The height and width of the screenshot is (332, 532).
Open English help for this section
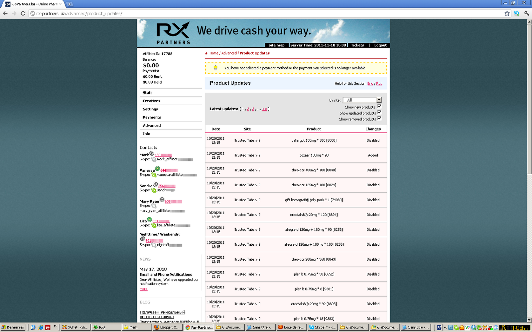coord(370,84)
